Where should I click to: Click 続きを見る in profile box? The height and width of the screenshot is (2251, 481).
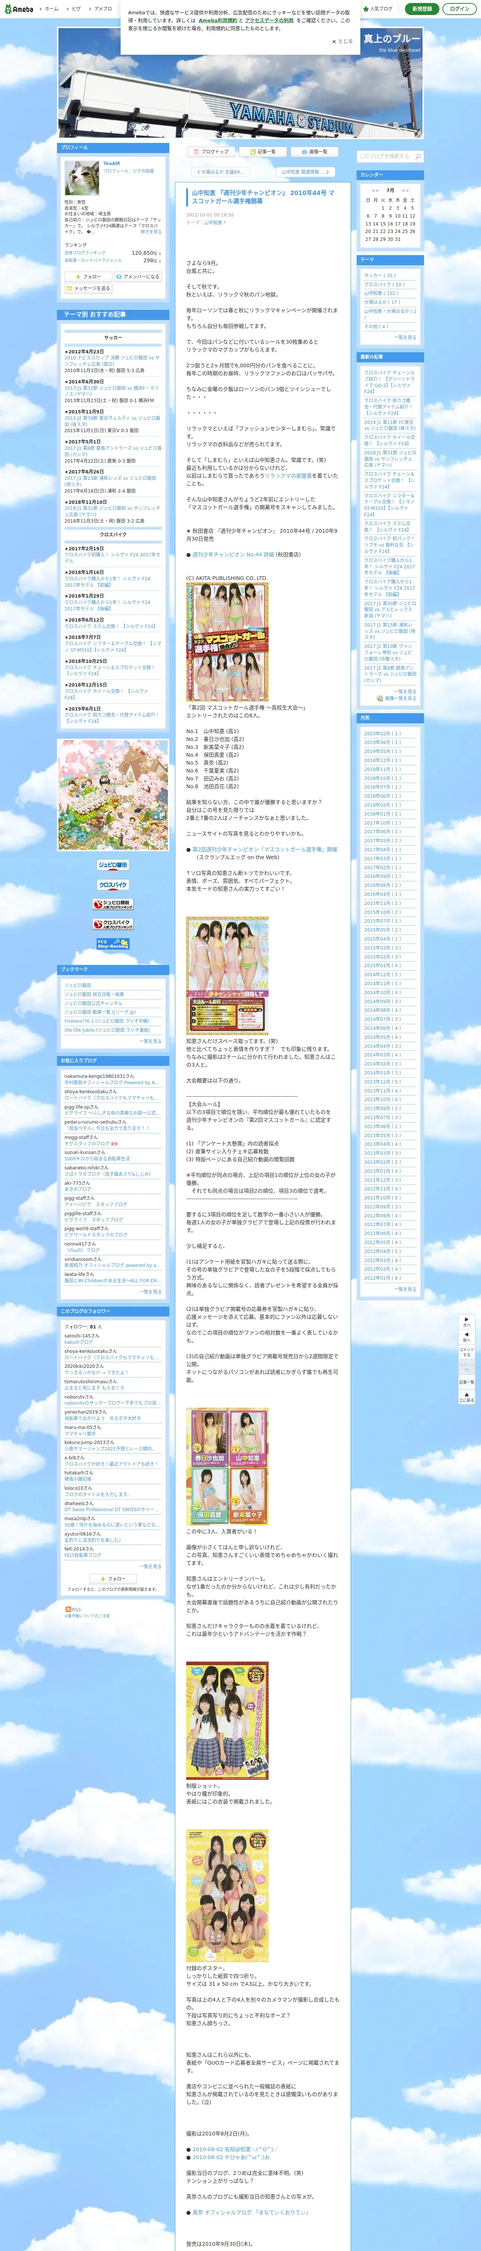(151, 231)
